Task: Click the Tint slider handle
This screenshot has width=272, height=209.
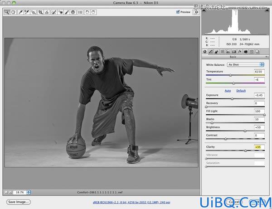Action: pos(233,83)
